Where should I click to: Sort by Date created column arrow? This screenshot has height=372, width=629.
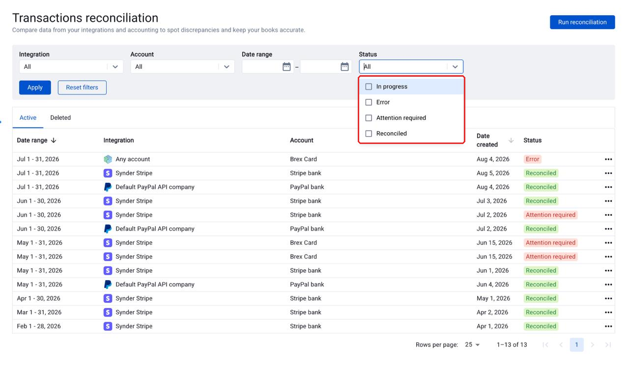coord(511,141)
